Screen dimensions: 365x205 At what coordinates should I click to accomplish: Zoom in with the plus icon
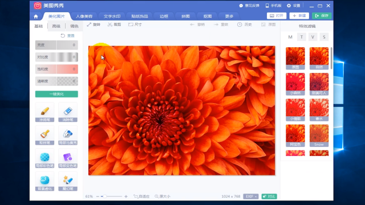pos(126,196)
